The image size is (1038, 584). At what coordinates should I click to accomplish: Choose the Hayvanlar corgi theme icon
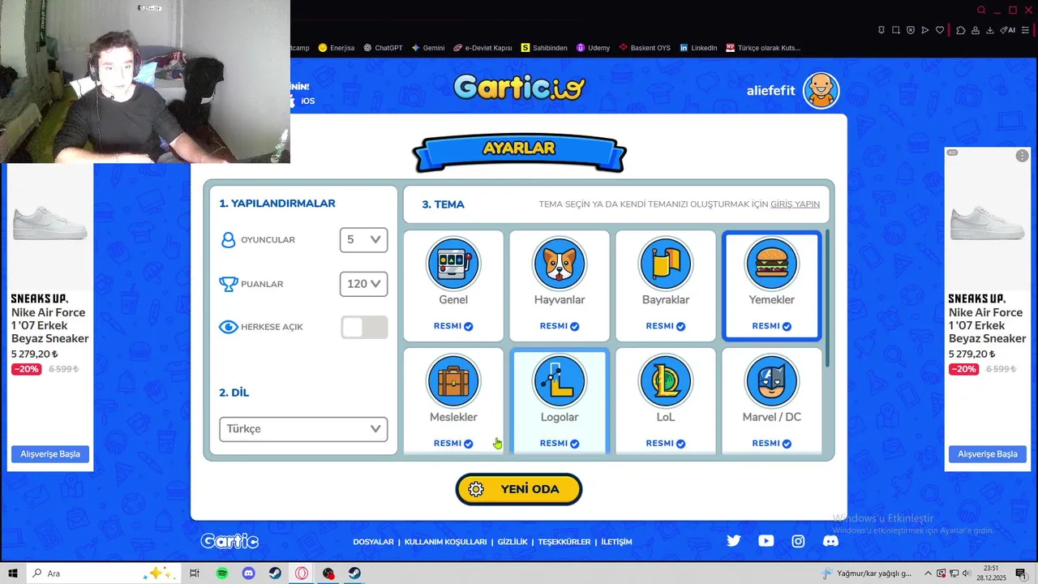click(560, 264)
